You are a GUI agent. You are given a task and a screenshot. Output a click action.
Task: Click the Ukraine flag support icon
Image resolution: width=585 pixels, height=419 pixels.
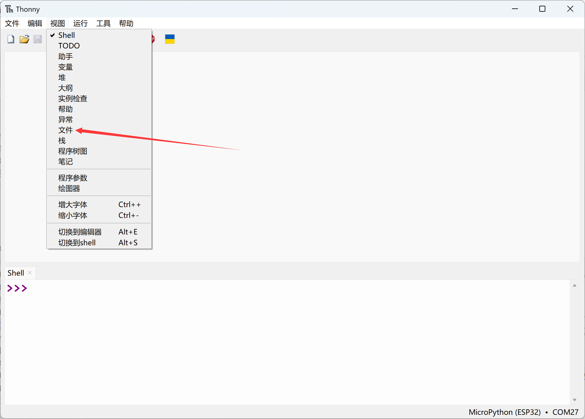[x=170, y=39]
